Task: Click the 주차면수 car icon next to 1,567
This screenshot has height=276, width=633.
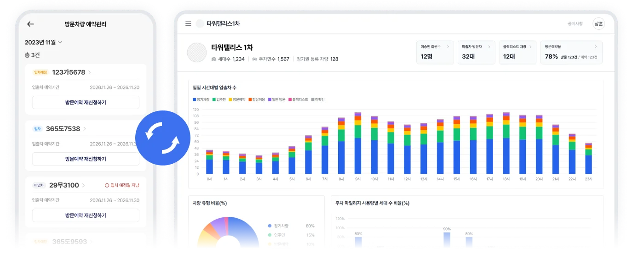Action: coord(254,59)
